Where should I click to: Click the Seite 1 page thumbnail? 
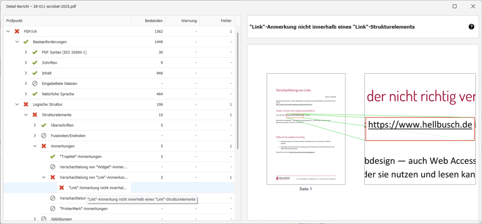click(306, 129)
